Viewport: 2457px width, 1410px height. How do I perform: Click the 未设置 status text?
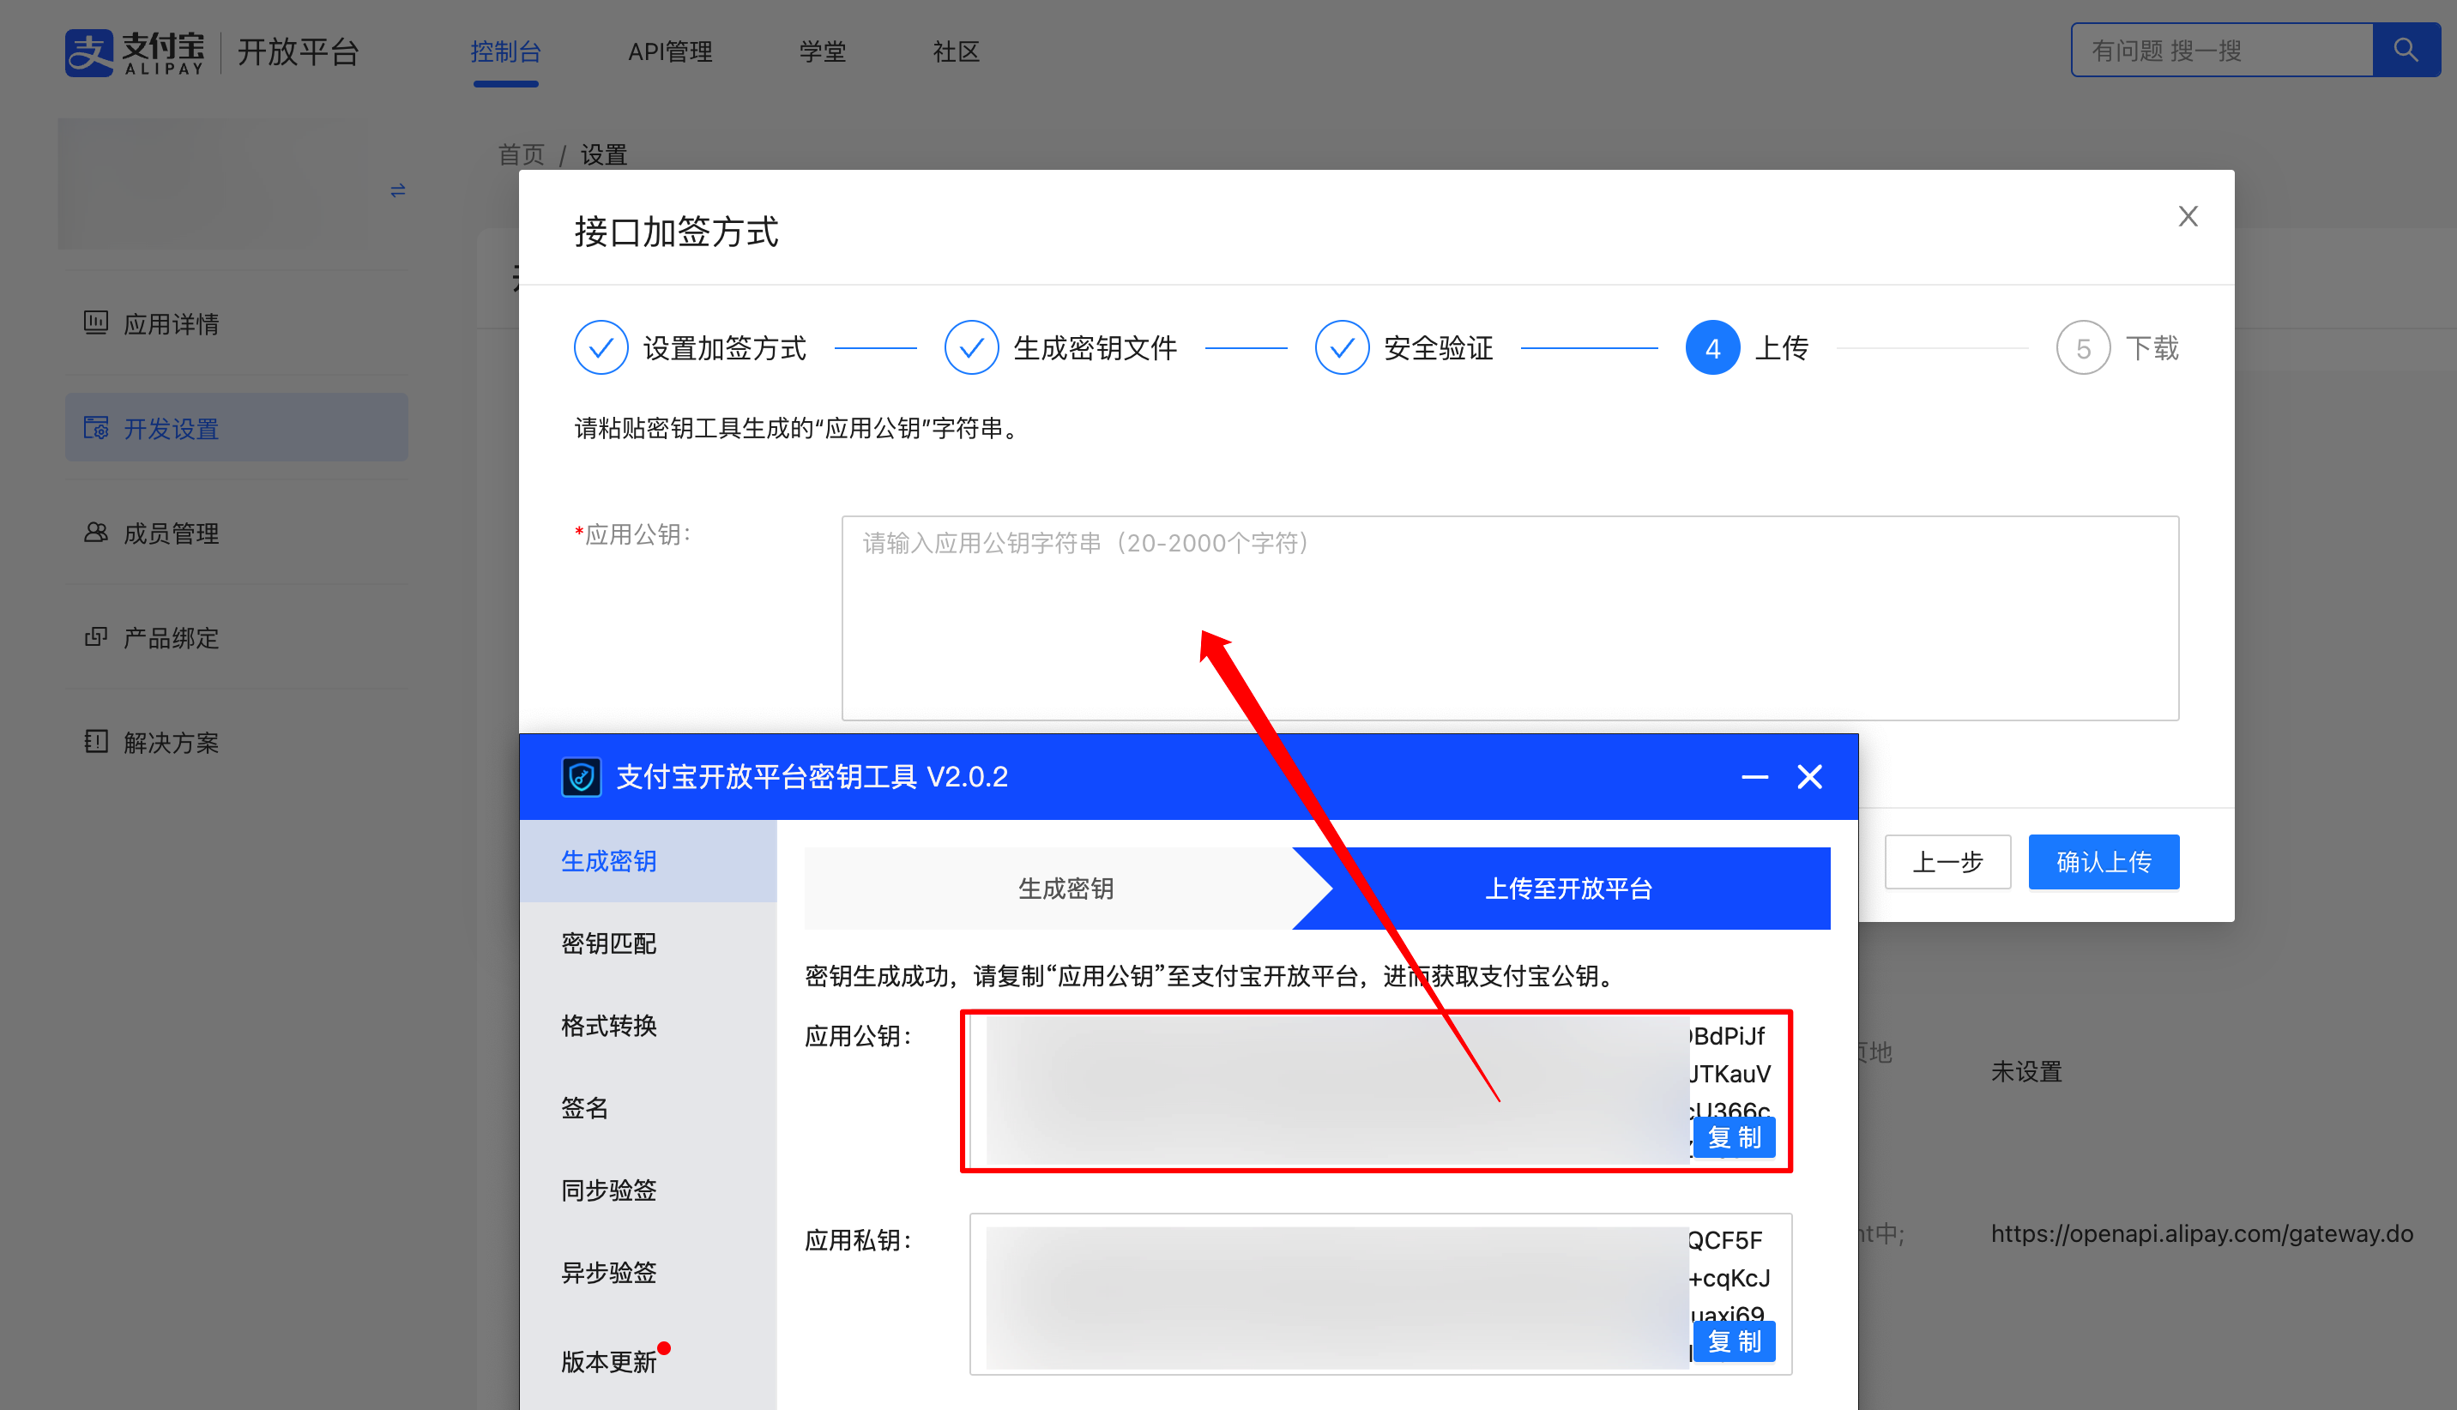2026,1071
